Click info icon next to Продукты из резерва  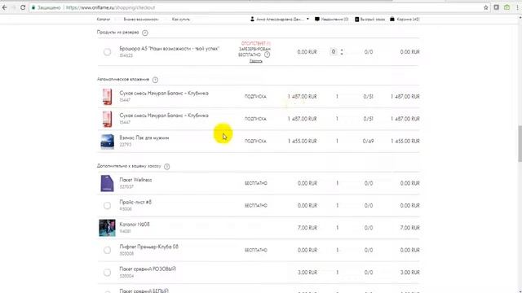click(x=145, y=33)
